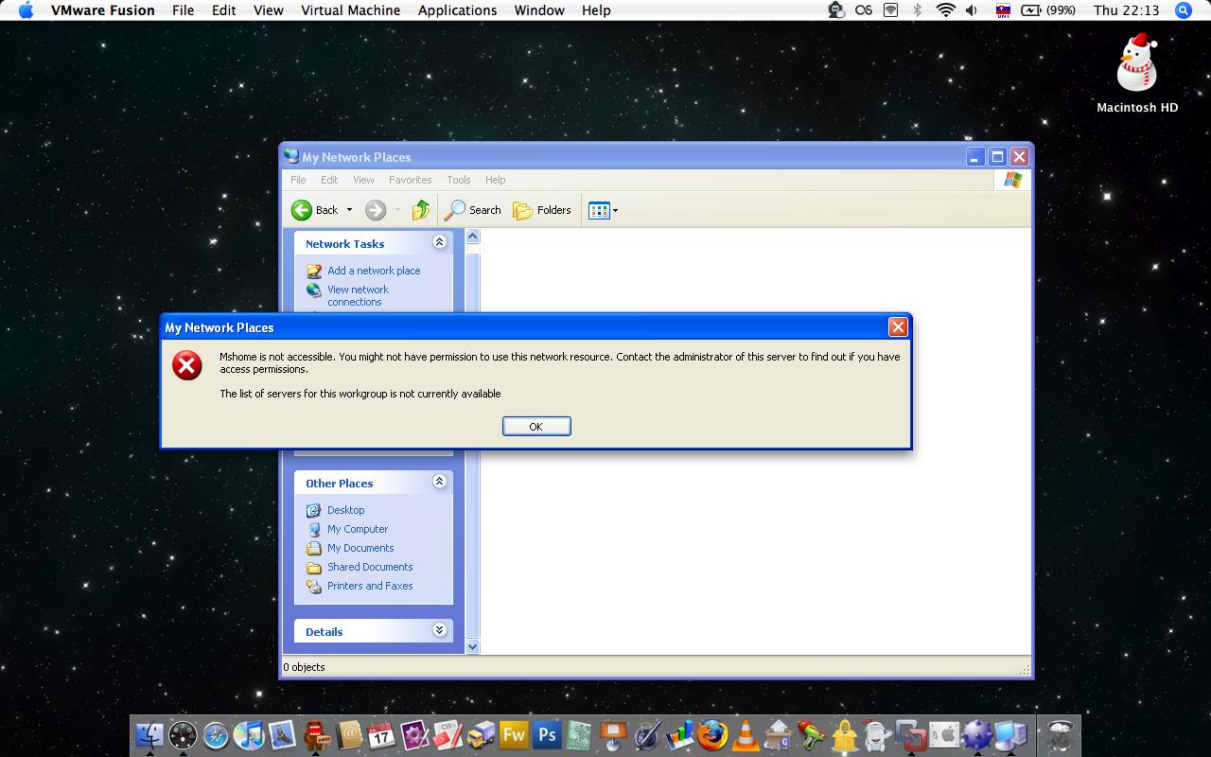Click the Back arrow button in Explorer
Image resolution: width=1211 pixels, height=757 pixels.
pyautogui.click(x=314, y=210)
